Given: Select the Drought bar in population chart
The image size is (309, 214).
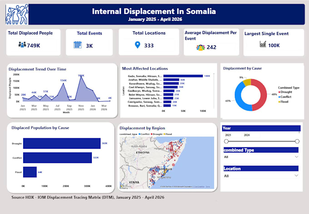Looking at the screenshot, I should (62, 143).
